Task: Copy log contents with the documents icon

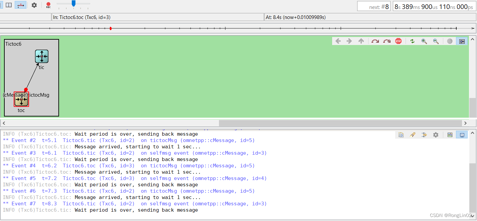Action: pyautogui.click(x=401, y=135)
